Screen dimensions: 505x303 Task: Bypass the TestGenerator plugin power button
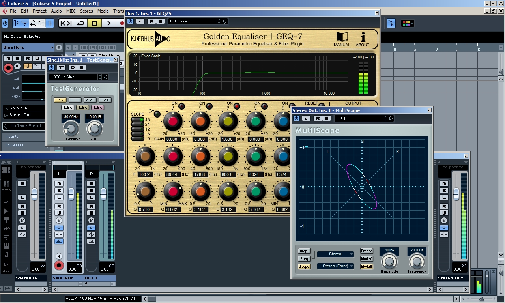click(51, 68)
